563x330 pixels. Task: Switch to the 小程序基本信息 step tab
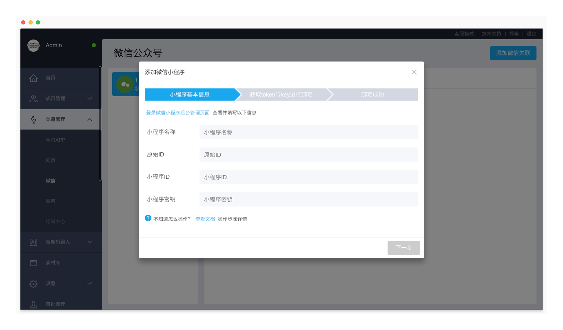click(x=188, y=94)
